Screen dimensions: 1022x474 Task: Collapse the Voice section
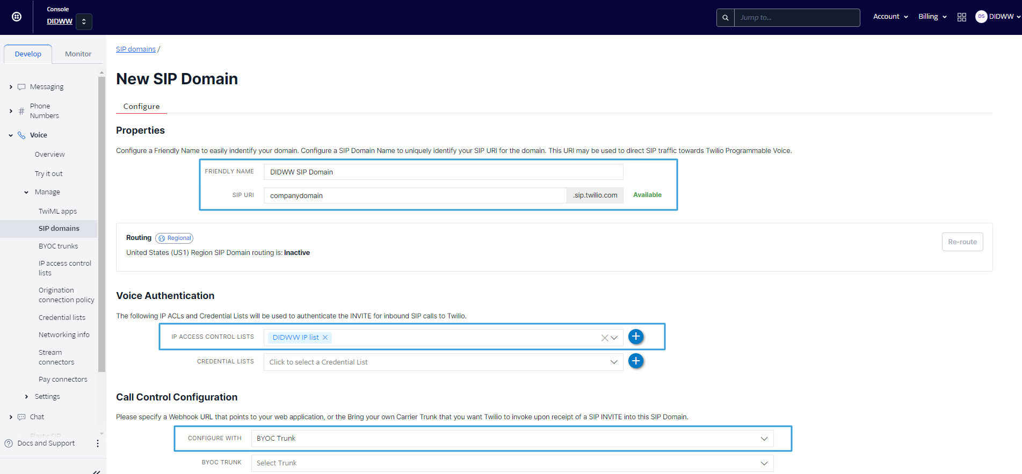[11, 135]
